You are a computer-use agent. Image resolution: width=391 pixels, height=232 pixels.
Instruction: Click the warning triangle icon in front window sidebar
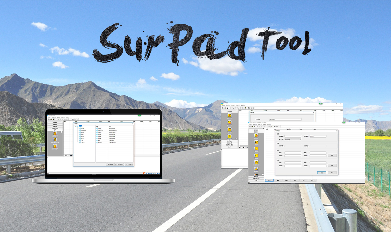click(256, 169)
